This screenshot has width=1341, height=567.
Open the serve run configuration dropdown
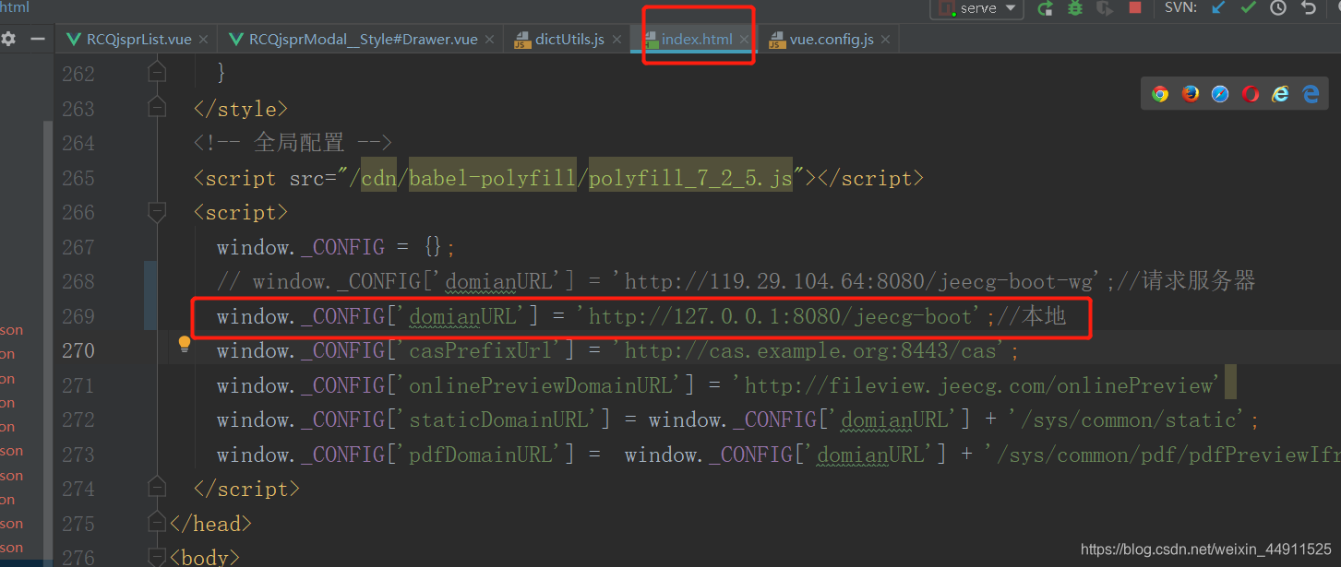[976, 8]
